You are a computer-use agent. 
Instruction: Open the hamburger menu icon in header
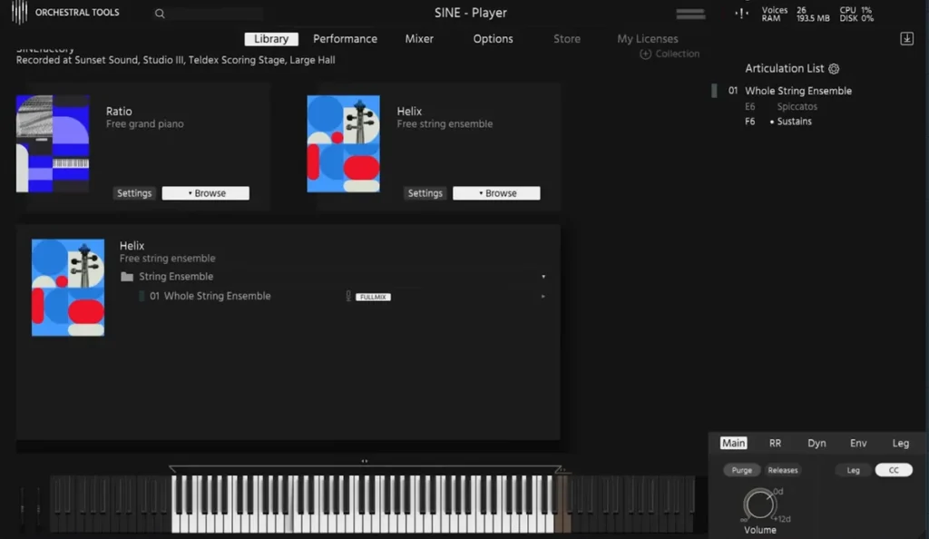tap(690, 14)
